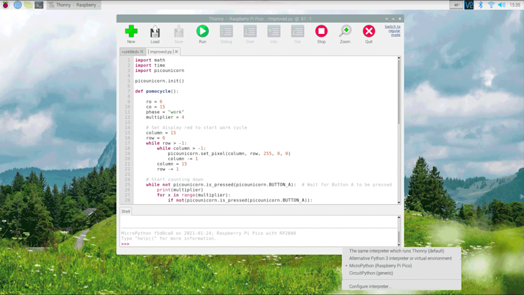Screen dimensions: 524x295
Task: Open the Terminal from the taskbar
Action: tap(39, 5)
